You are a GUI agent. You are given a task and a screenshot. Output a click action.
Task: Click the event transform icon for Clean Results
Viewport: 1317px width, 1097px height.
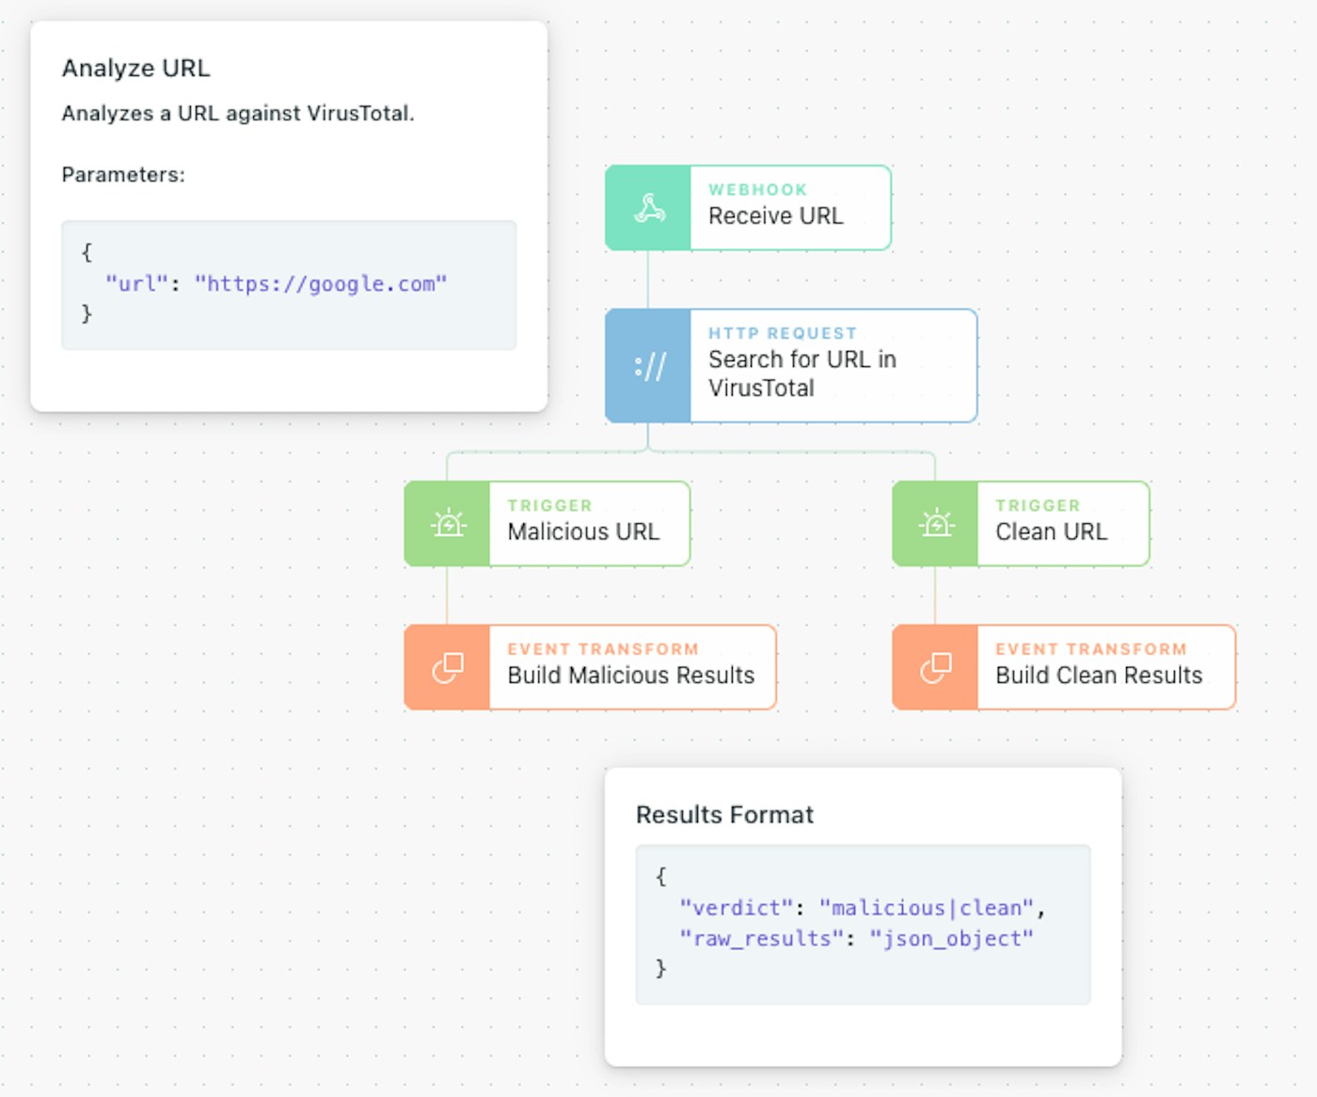click(936, 667)
